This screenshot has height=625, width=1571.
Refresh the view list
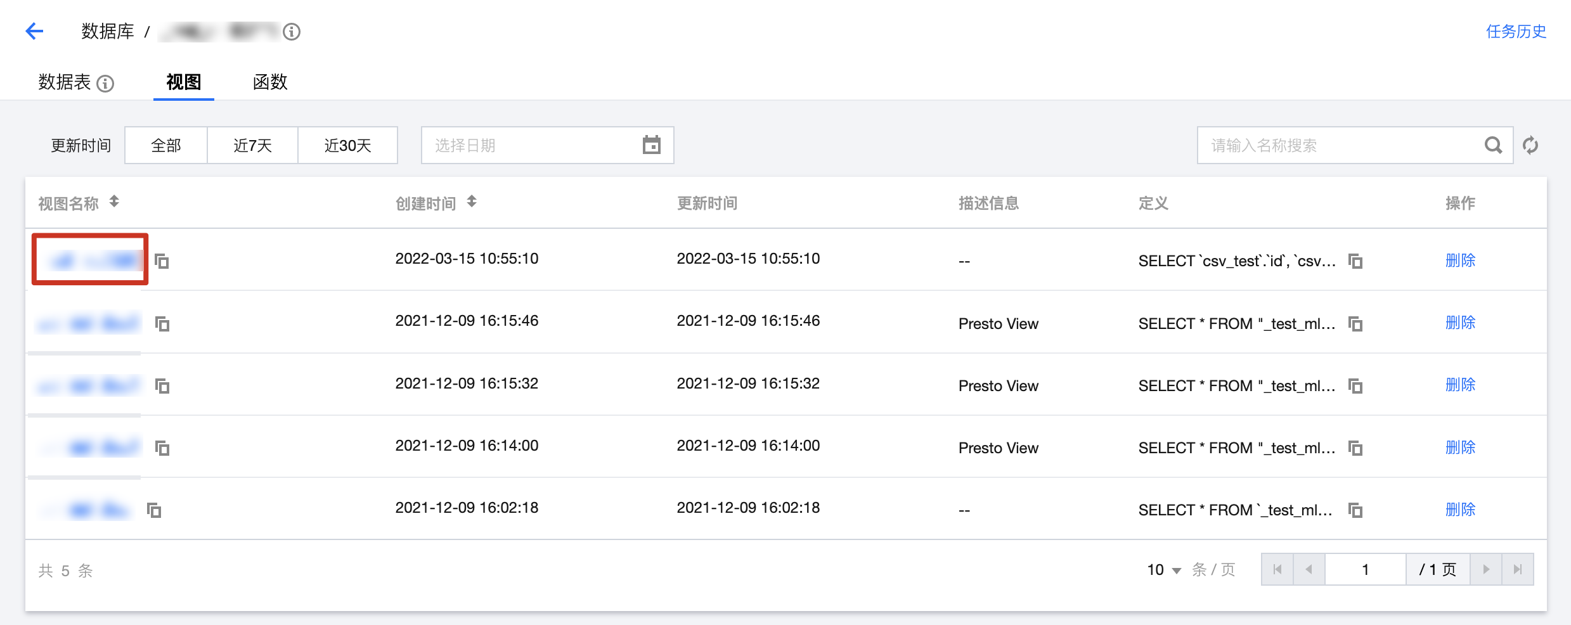click(x=1530, y=145)
